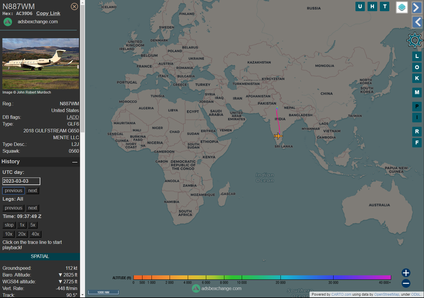Viewport: 424px width, 298px height.
Task: Collapse the History section
Action: pos(75,162)
